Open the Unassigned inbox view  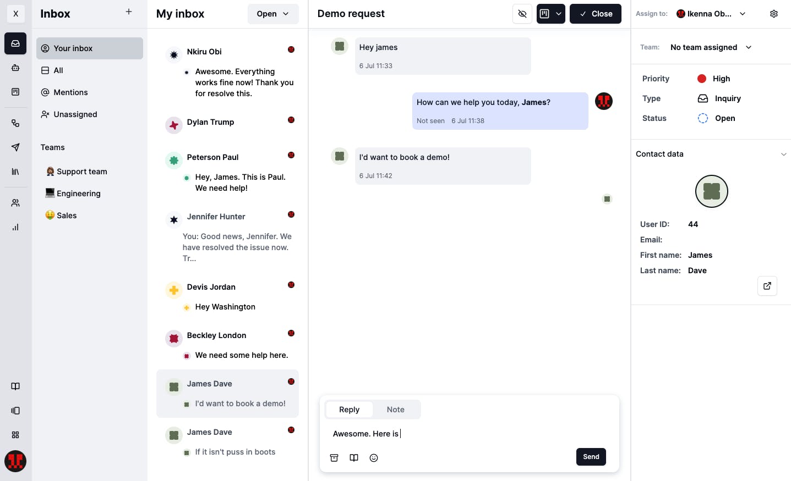[x=75, y=114]
